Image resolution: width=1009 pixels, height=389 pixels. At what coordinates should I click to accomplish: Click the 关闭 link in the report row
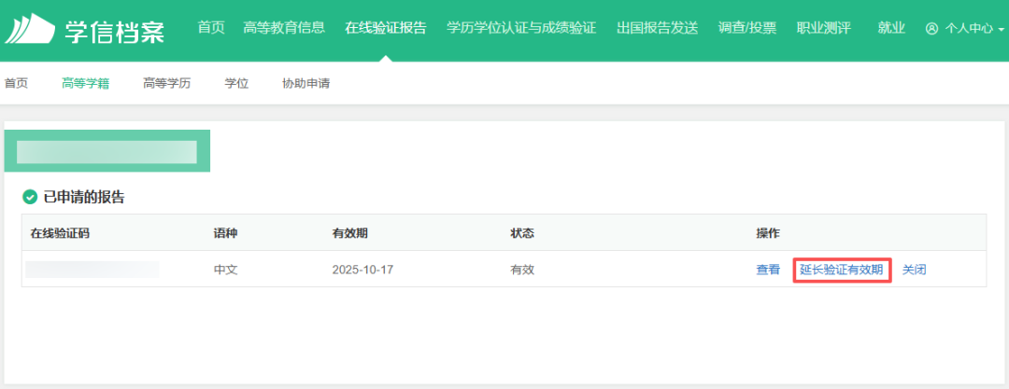[x=915, y=271]
